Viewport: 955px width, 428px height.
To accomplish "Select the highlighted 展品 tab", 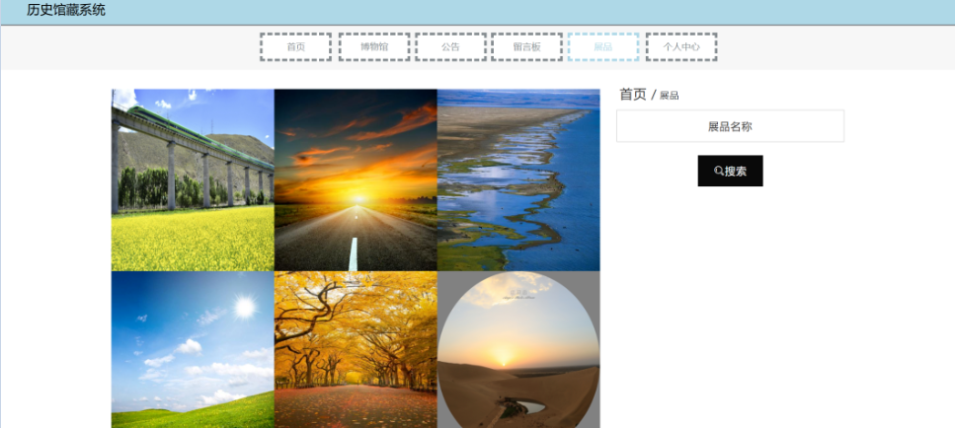I will [x=603, y=46].
